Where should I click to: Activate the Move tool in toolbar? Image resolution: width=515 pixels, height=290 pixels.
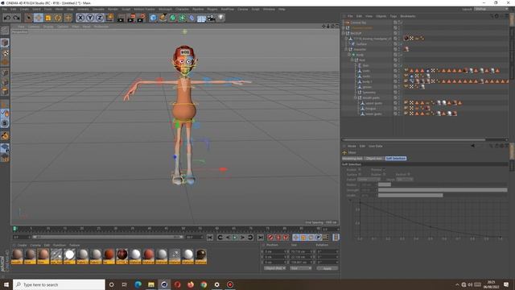click(x=39, y=18)
